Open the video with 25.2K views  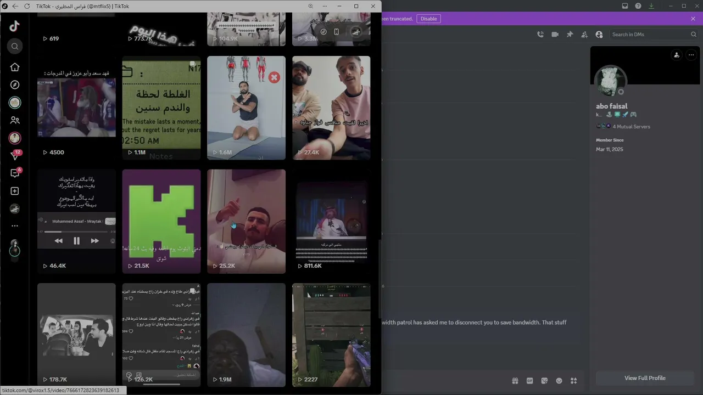246,221
